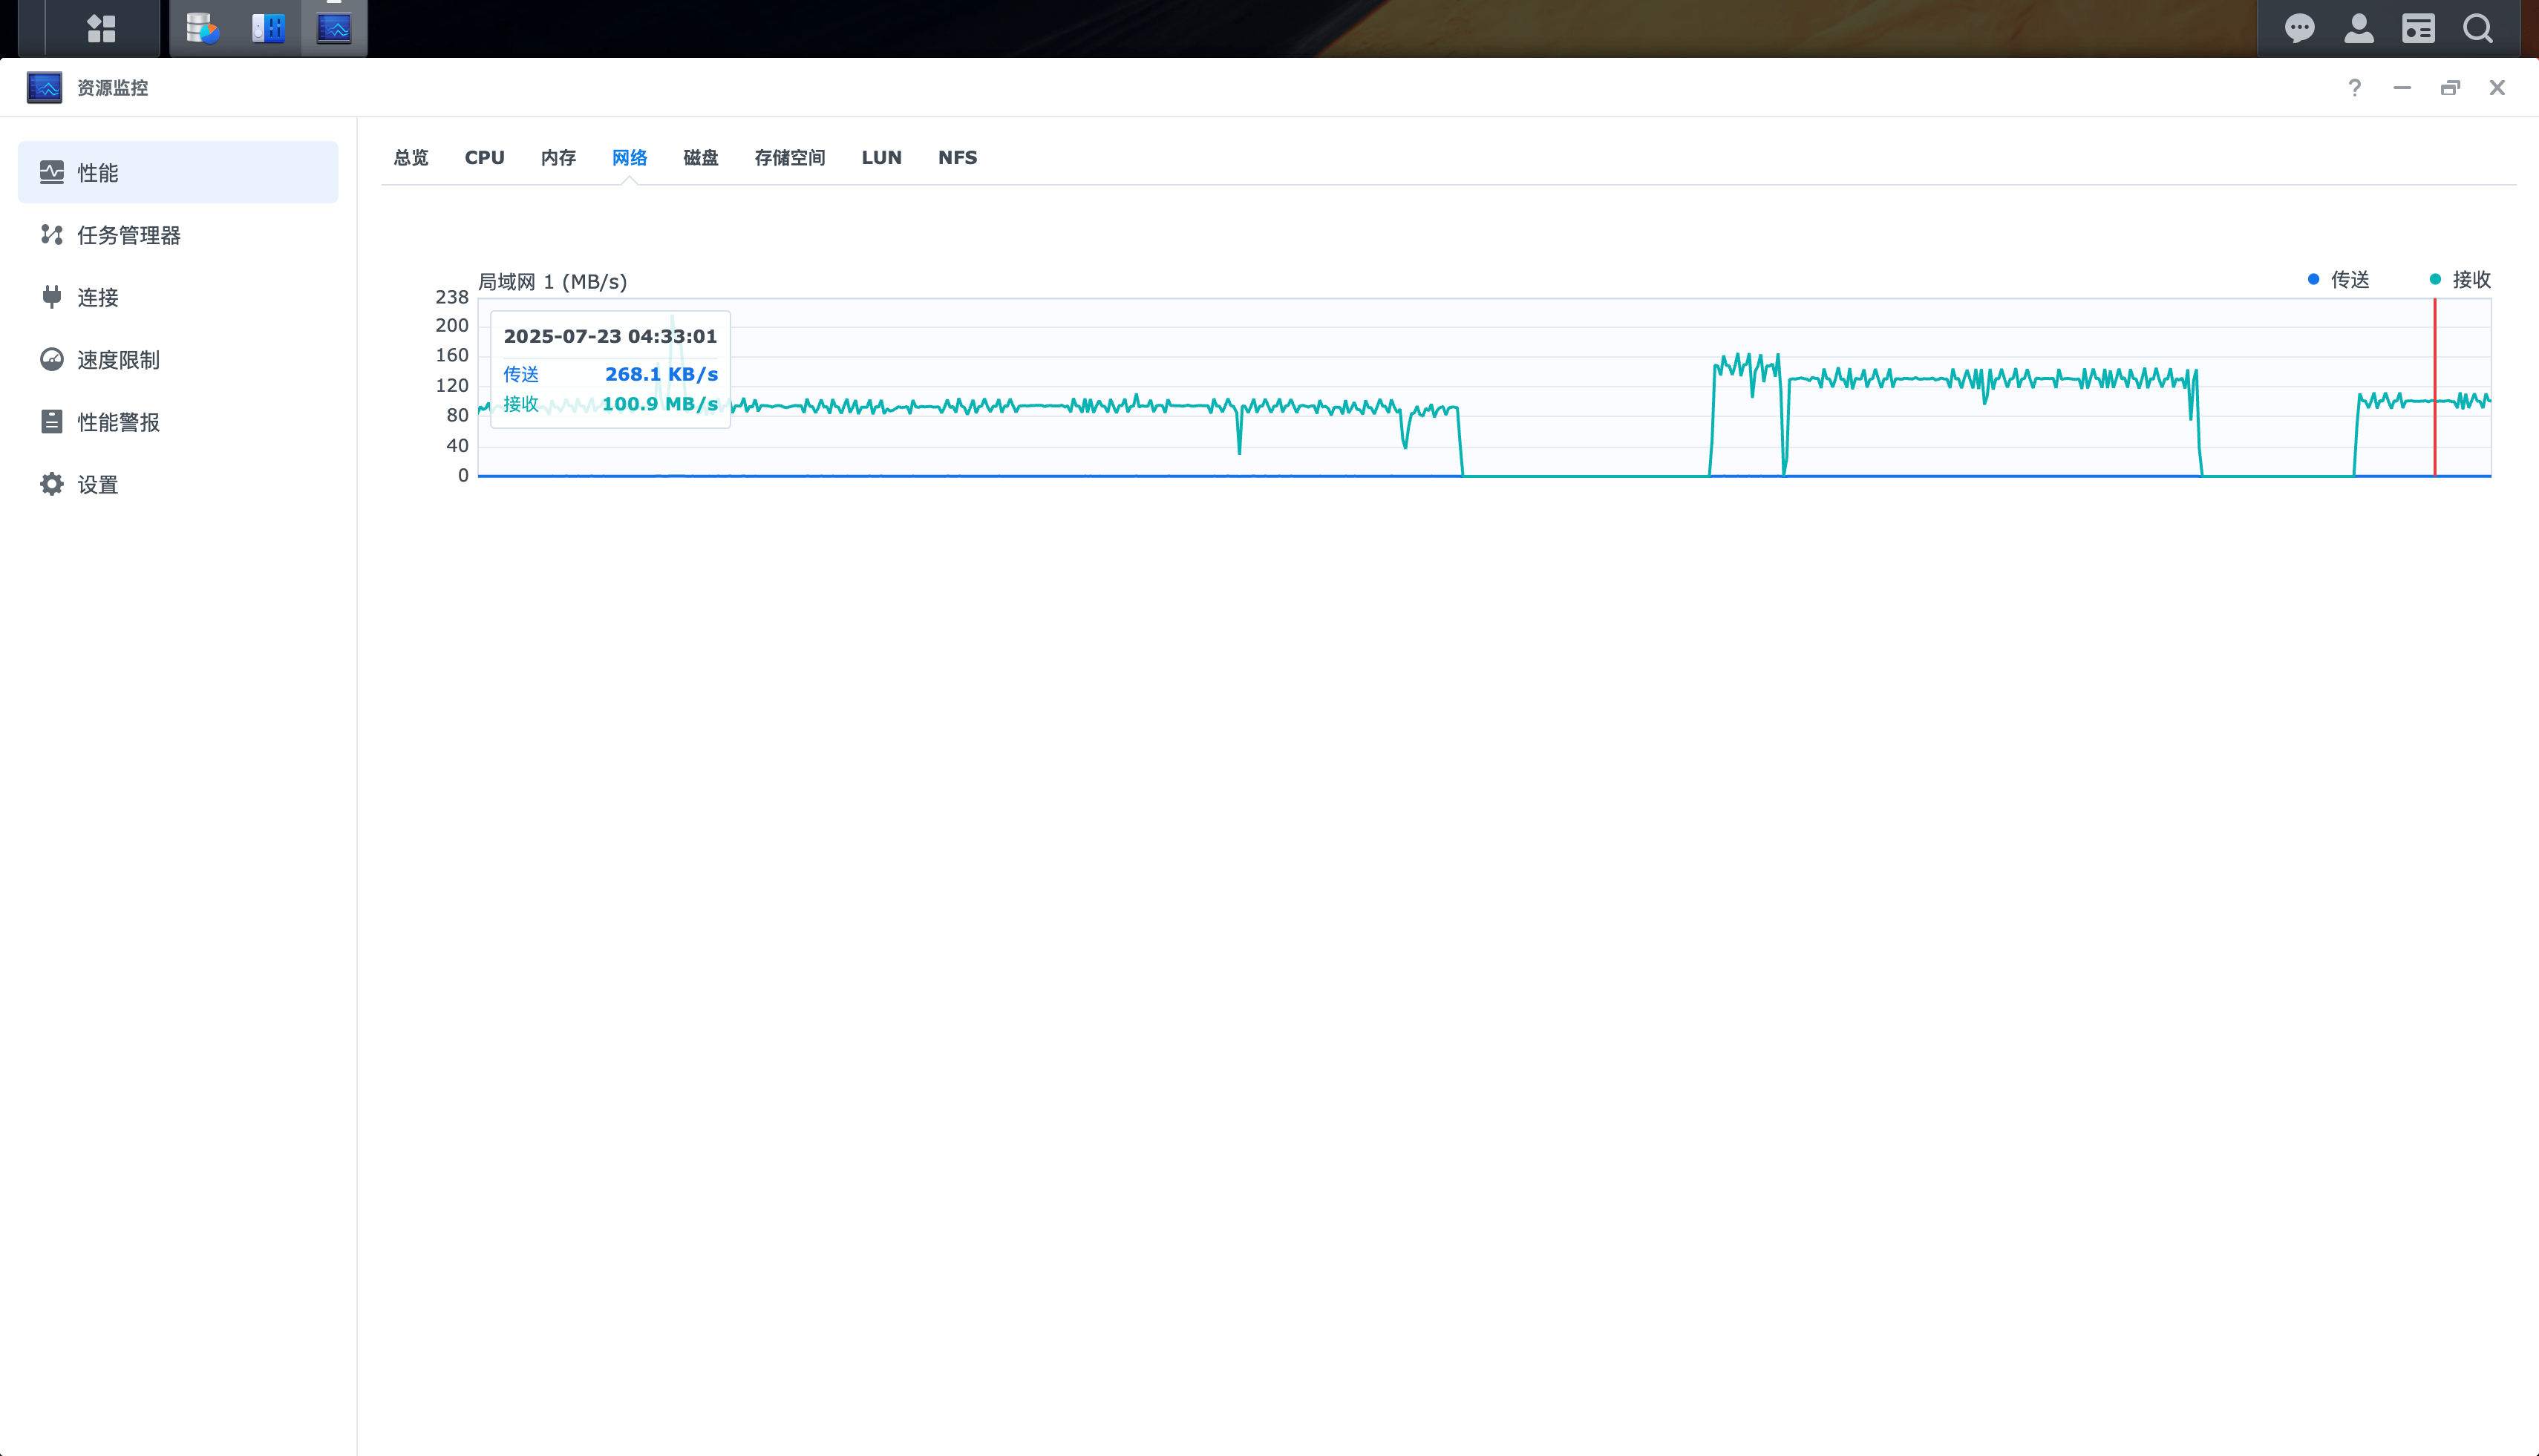
Task: Minimize the 资源监控 window
Action: pos(2402,88)
